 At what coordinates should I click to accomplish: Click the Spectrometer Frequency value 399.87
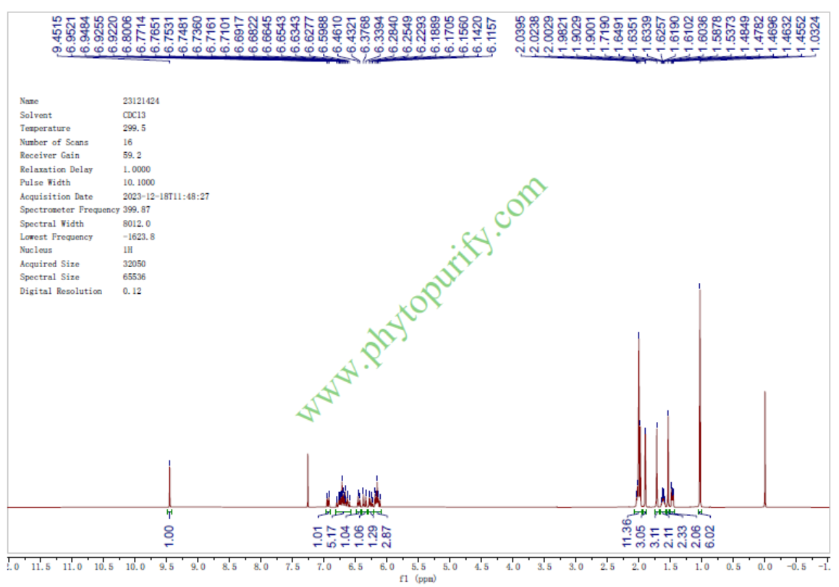pyautogui.click(x=137, y=210)
